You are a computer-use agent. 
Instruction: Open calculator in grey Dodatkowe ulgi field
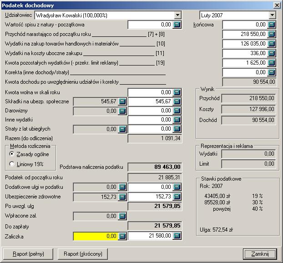[x=122, y=187]
